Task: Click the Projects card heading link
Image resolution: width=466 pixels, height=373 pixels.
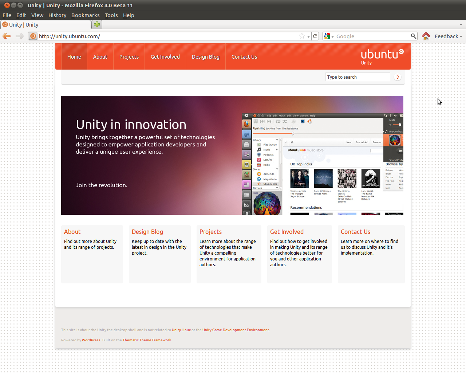Action: point(210,232)
